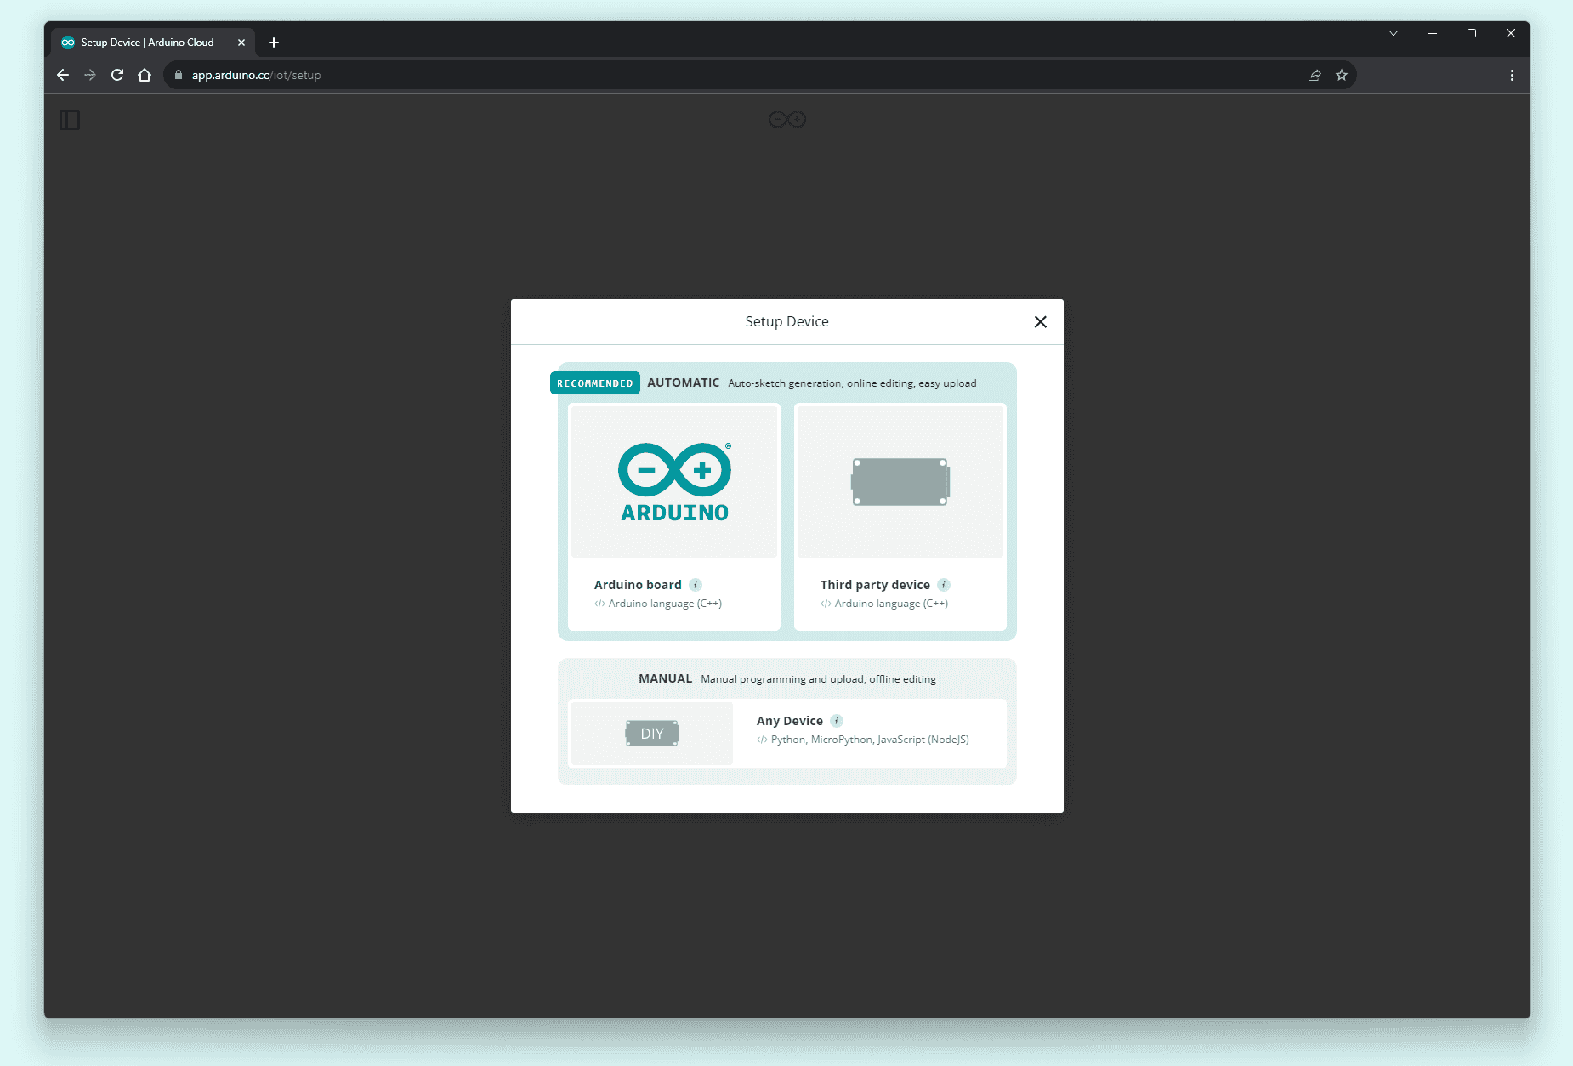Close the Setup Device dialog
This screenshot has width=1573, height=1066.
pos(1040,322)
